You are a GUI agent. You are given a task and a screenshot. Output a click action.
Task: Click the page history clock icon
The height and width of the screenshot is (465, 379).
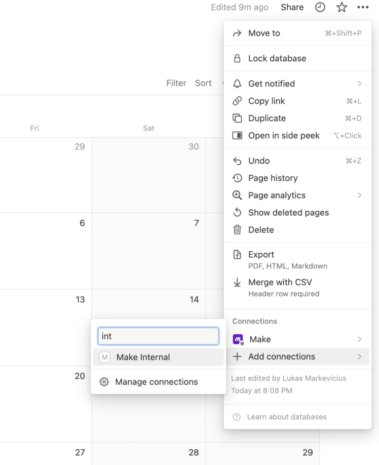point(320,7)
